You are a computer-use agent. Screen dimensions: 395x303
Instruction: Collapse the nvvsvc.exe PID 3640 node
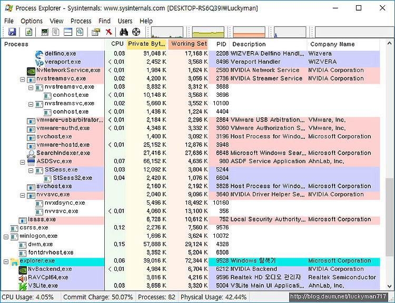tap(23, 195)
